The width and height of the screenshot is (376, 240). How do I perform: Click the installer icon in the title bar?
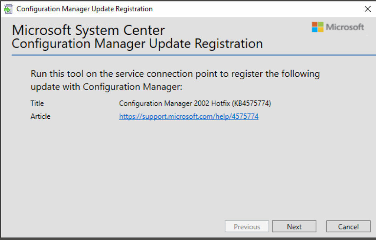[8, 9]
